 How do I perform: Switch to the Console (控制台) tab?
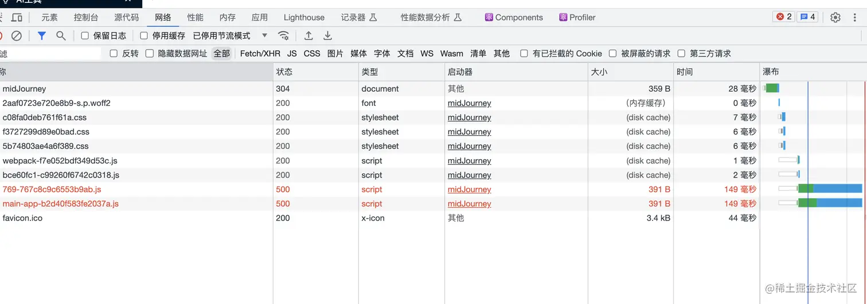click(86, 17)
